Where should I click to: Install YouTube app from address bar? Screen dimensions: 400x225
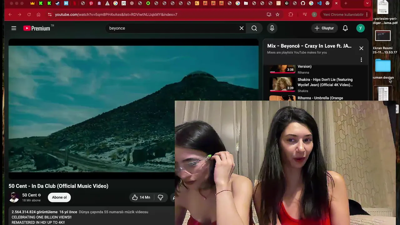(x=269, y=14)
